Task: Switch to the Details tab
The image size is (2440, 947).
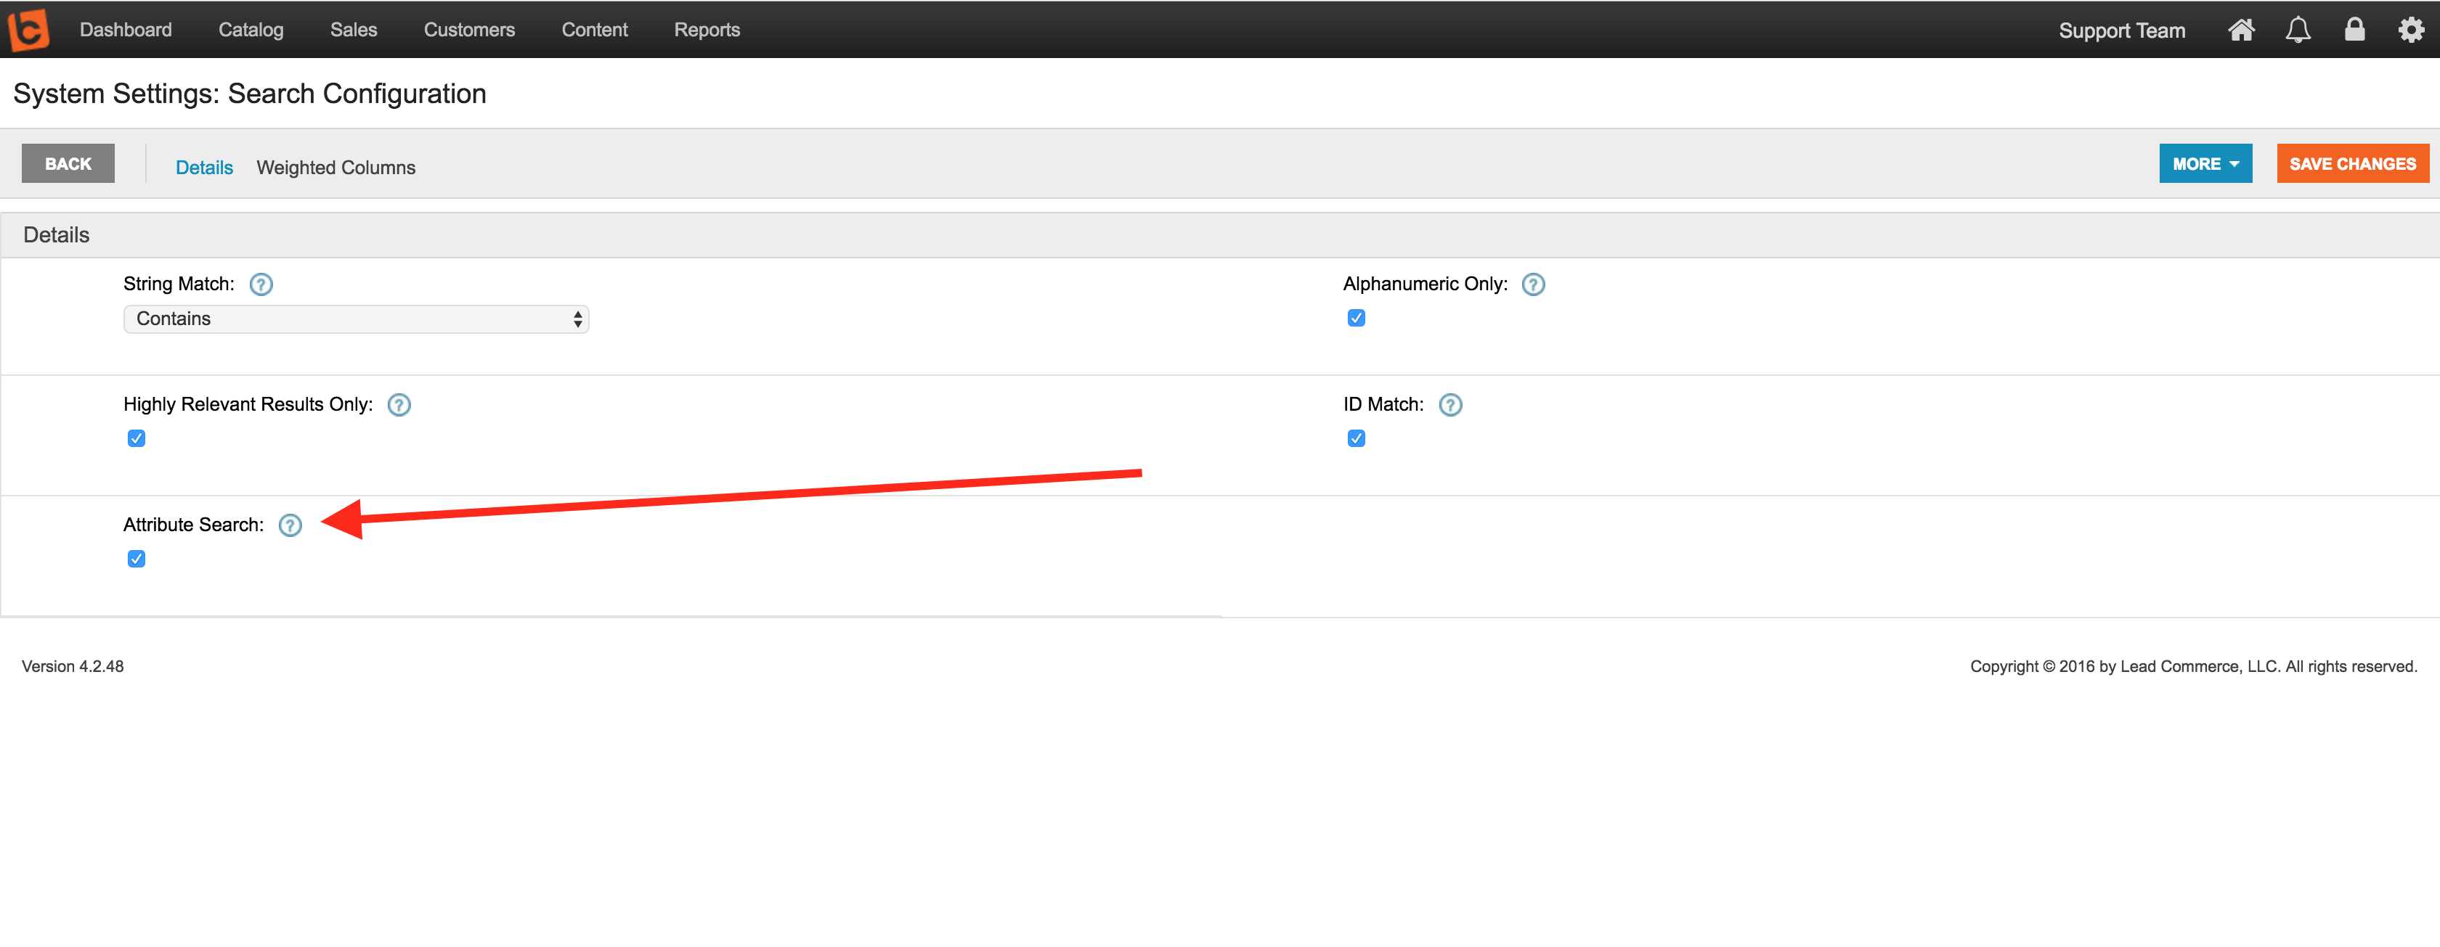Action: pos(205,168)
